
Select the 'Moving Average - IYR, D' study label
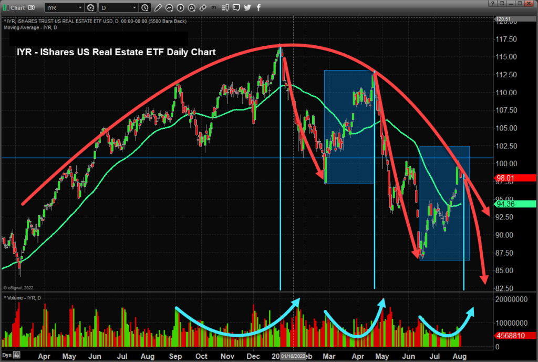(x=30, y=27)
